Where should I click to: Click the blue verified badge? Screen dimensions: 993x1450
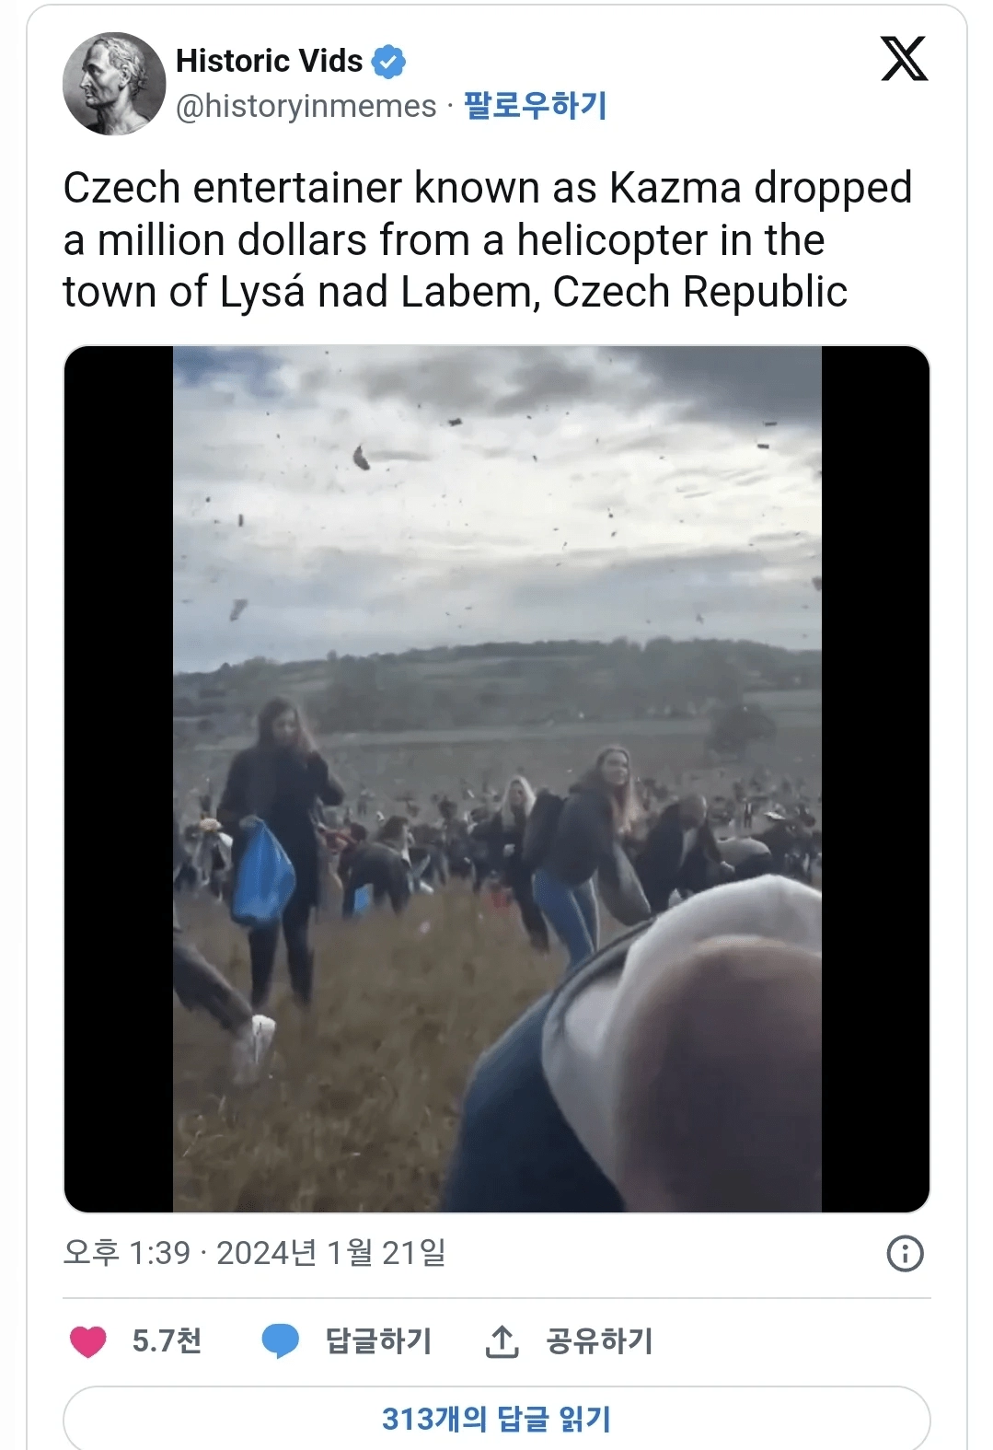click(x=388, y=62)
